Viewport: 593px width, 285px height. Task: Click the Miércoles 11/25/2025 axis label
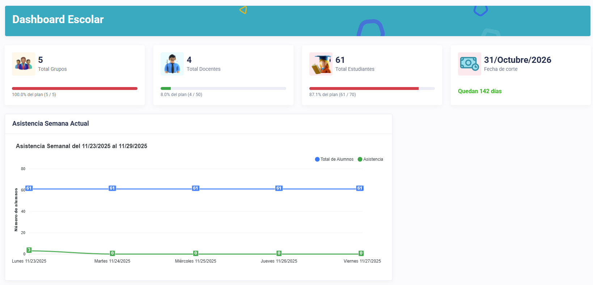195,261
